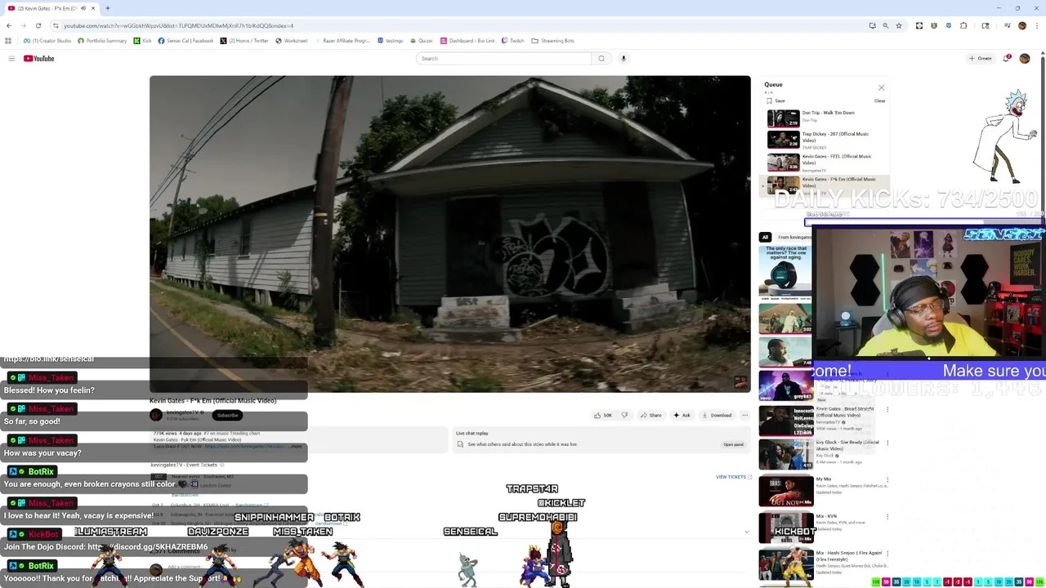Click the Chrome profile avatar
1046x588 pixels.
pyautogui.click(x=1021, y=25)
